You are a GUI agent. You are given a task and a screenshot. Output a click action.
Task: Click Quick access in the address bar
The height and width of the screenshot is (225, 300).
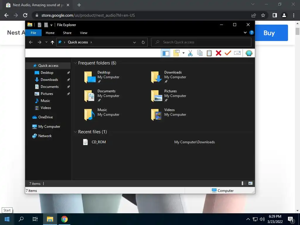[x=78, y=42]
